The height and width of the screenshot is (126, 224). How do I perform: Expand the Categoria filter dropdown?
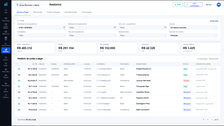pyautogui.click(x=42, y=35)
